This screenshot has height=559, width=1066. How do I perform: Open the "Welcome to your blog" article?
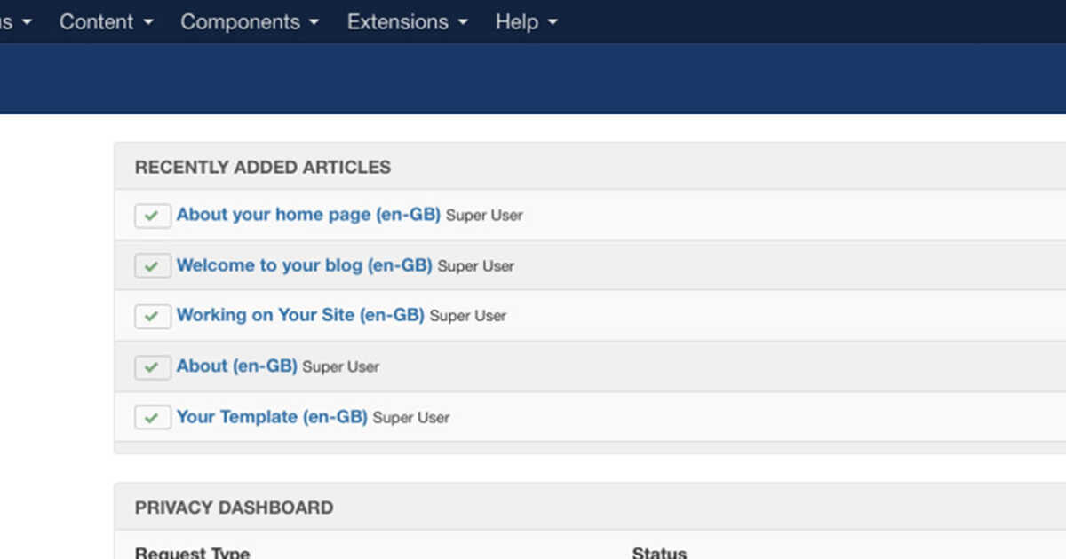(305, 265)
